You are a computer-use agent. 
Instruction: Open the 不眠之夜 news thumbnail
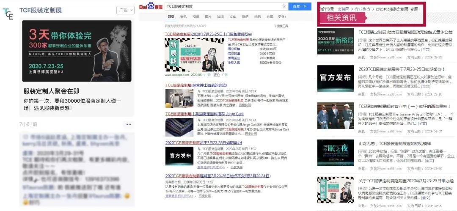click(x=335, y=150)
